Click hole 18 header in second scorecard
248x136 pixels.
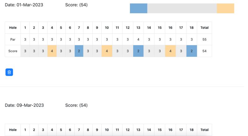tap(192, 130)
